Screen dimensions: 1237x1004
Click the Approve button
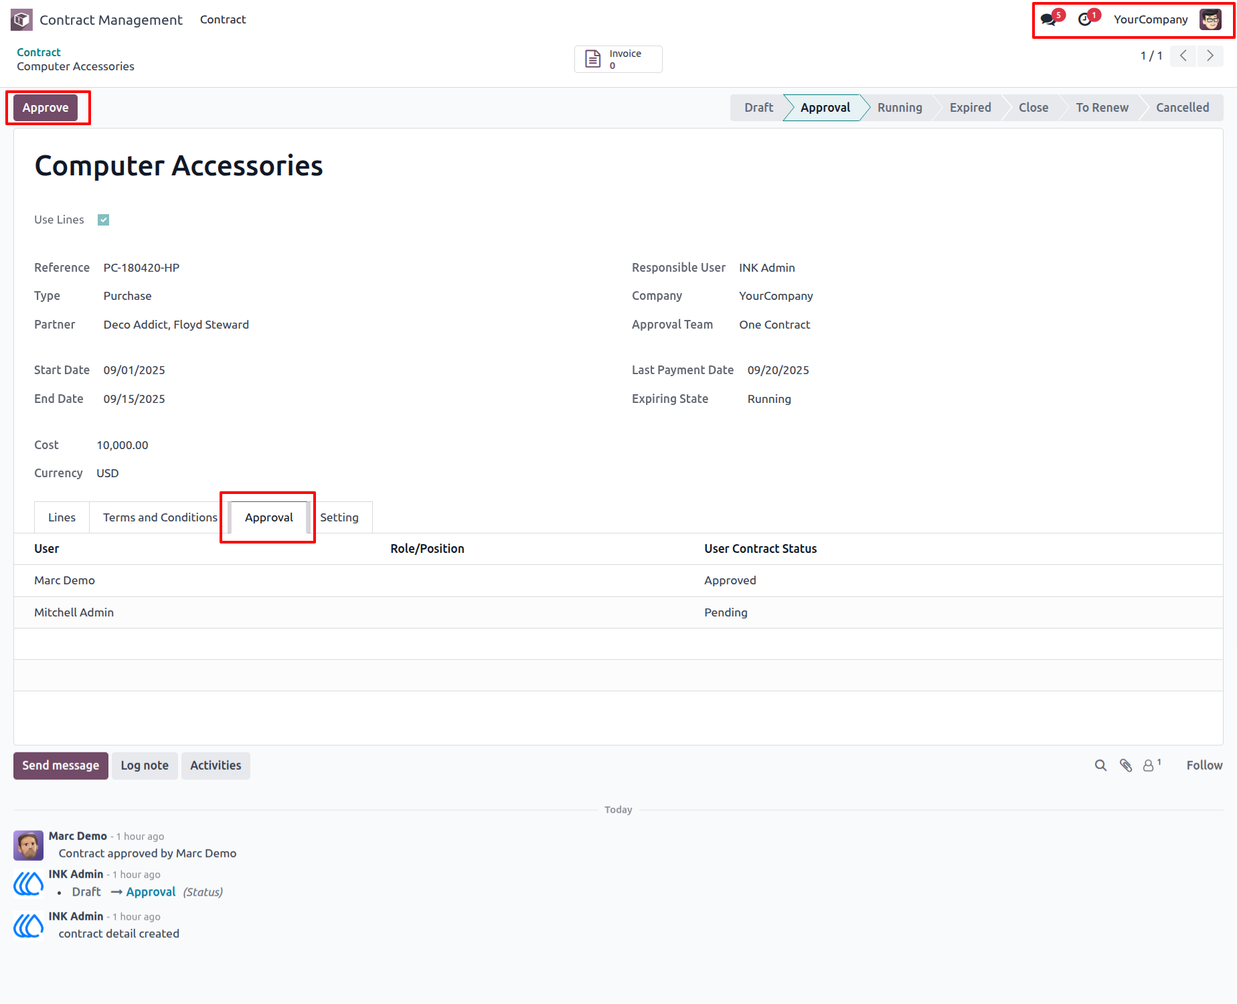coord(46,108)
